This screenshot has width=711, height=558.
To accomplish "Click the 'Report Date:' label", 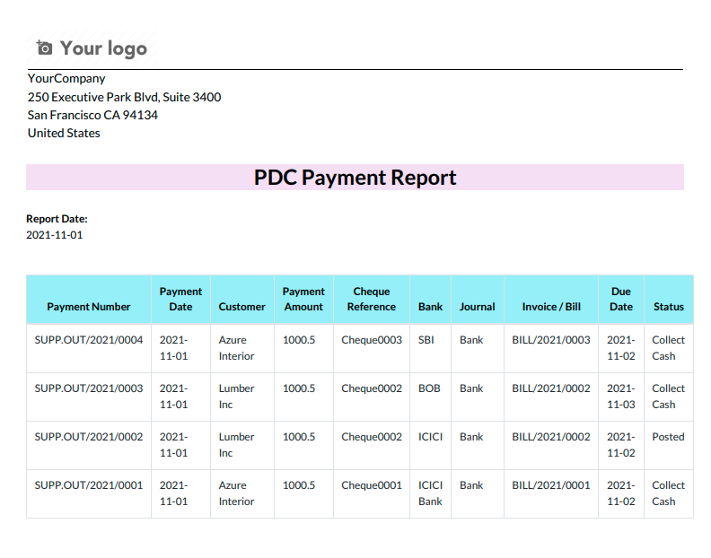I will (x=57, y=219).
